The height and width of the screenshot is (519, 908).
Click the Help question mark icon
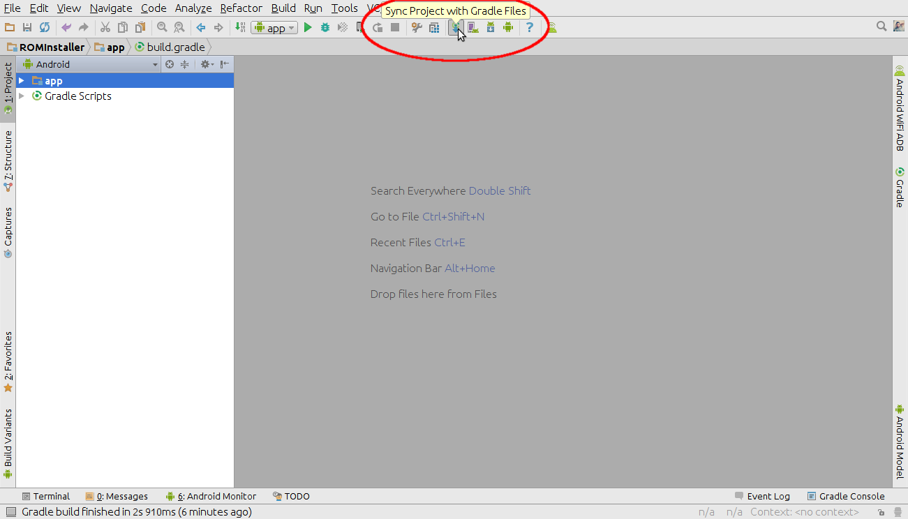(530, 27)
